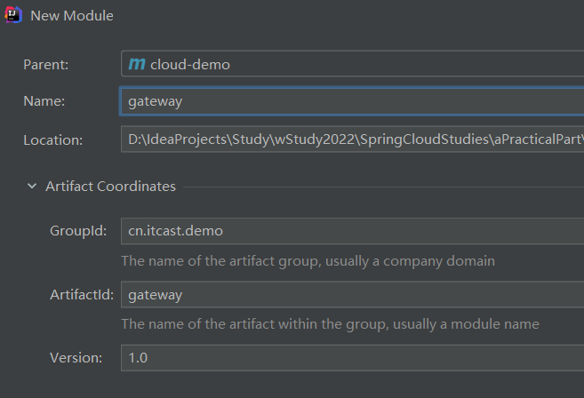
Task: Collapse the Artifact Coordinates section chevron
Action: pyautogui.click(x=32, y=186)
